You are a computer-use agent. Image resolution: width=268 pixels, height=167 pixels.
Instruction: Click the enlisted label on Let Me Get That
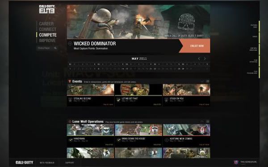click(x=157, y=105)
